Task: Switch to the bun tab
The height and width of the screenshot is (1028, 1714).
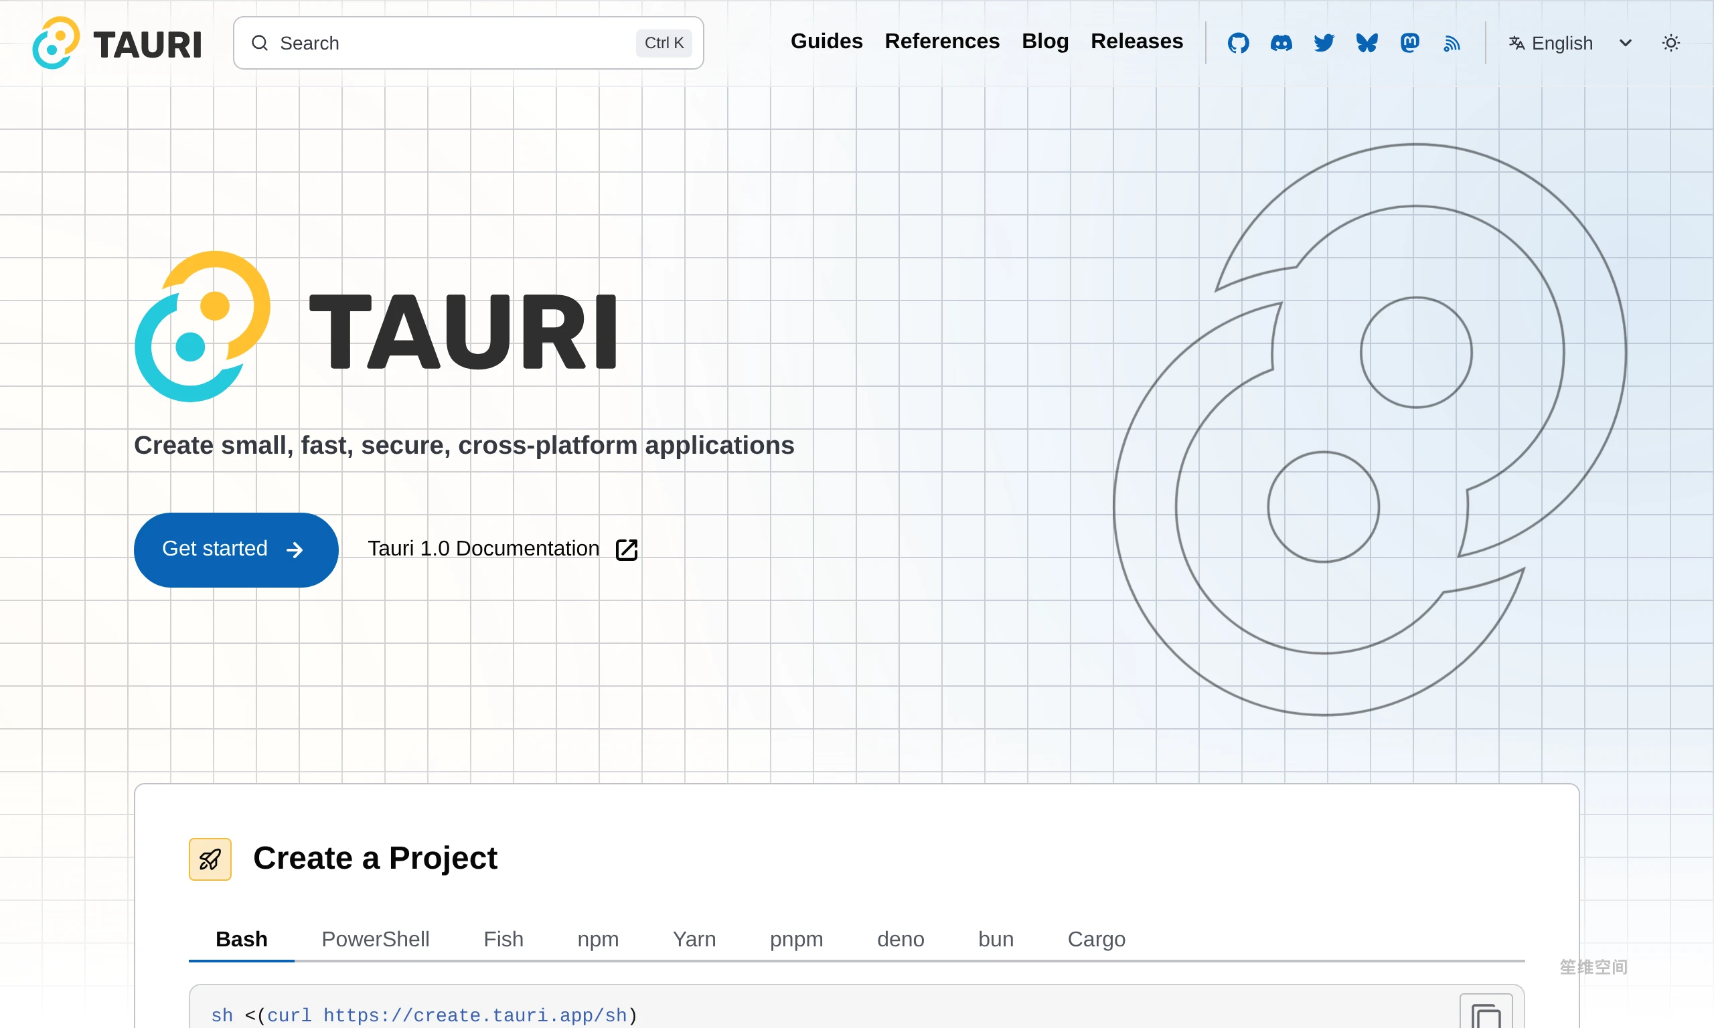Action: pyautogui.click(x=996, y=940)
